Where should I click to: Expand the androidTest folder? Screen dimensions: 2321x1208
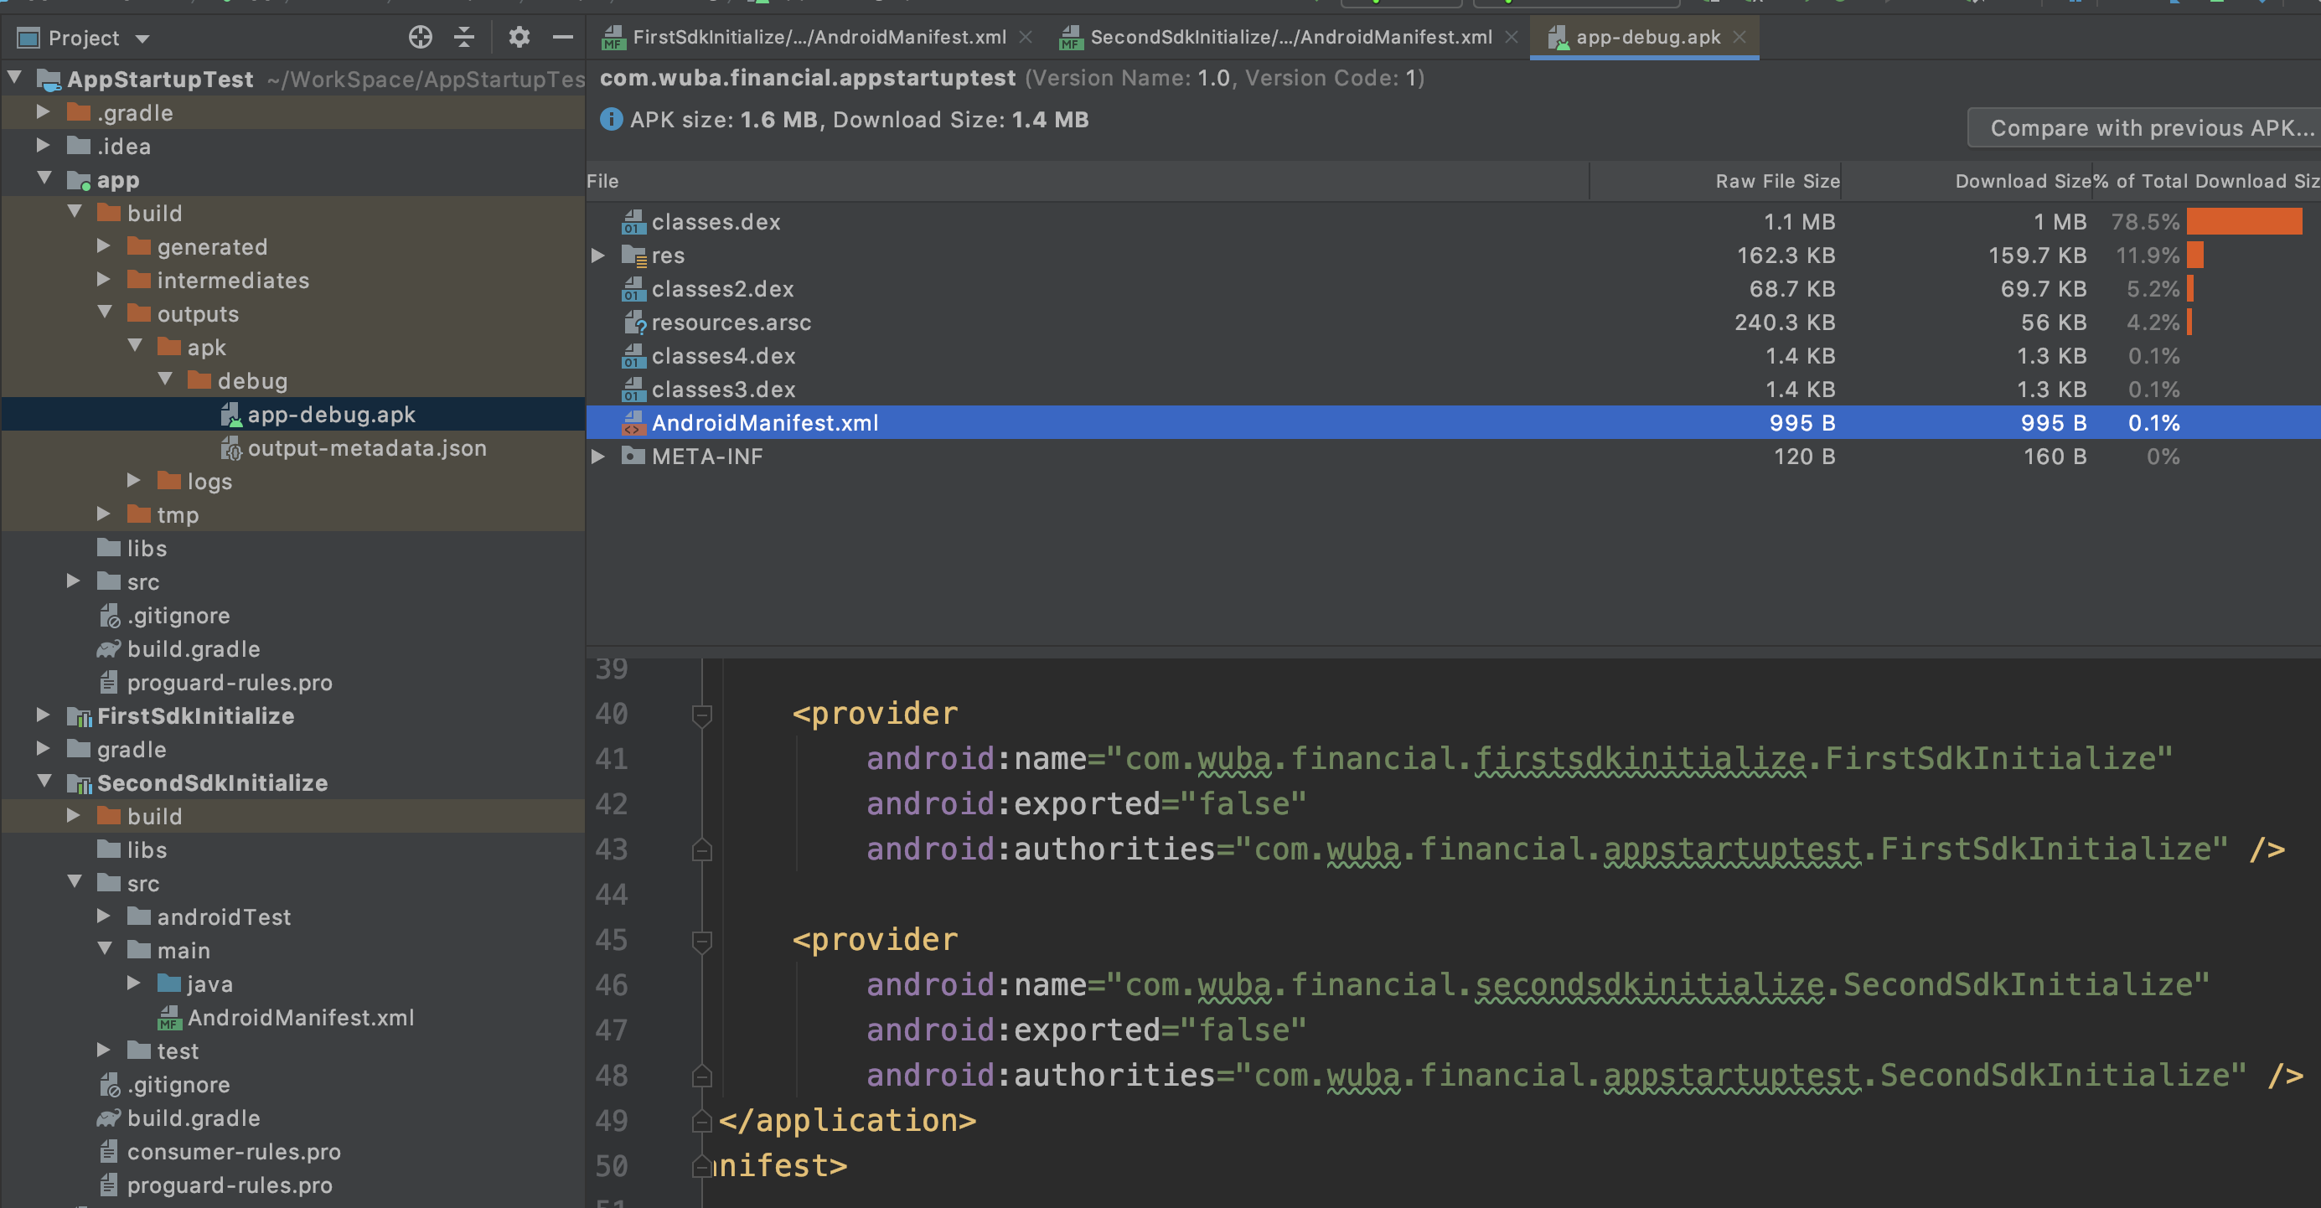104,916
